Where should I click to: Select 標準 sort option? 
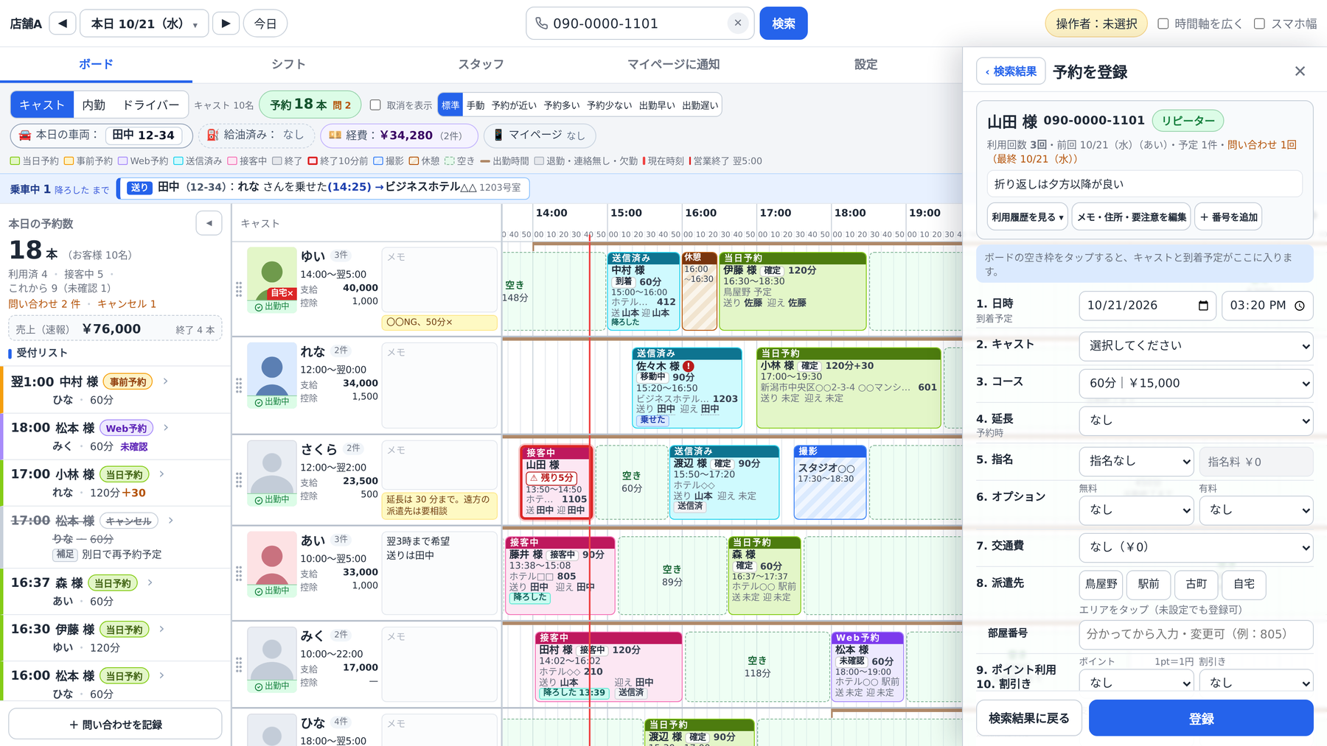(x=450, y=105)
